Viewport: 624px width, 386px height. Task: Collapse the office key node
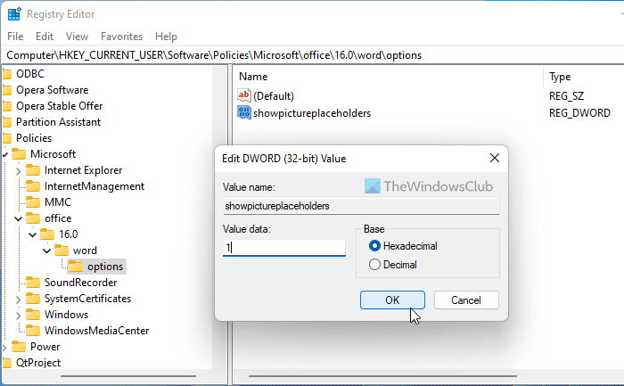[19, 218]
